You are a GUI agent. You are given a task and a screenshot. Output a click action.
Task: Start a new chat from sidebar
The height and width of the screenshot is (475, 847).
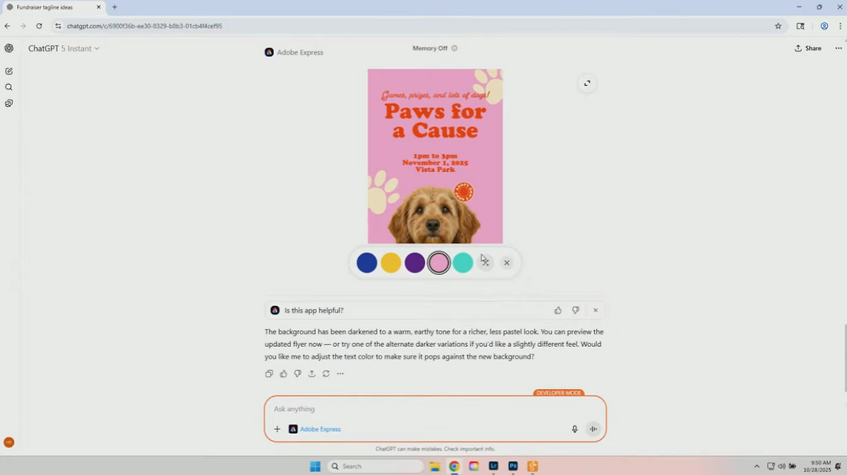pos(9,71)
